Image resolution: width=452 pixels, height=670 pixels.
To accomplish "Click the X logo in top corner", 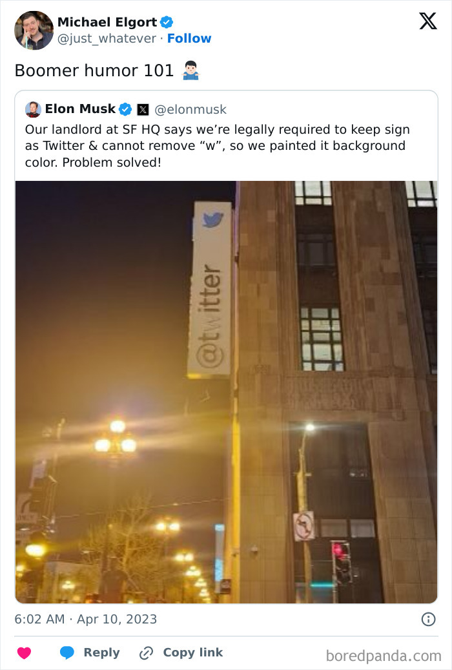I will click(x=427, y=21).
